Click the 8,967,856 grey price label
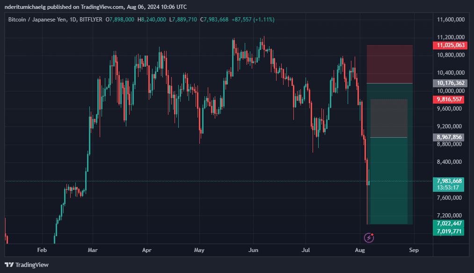Image resolution: width=474 pixels, height=273 pixels. (x=449, y=137)
